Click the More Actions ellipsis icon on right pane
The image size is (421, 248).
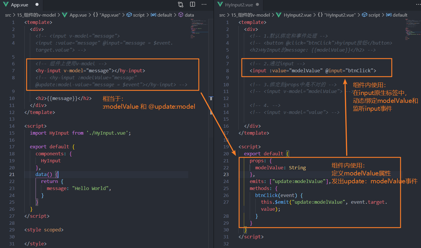coord(418,4)
